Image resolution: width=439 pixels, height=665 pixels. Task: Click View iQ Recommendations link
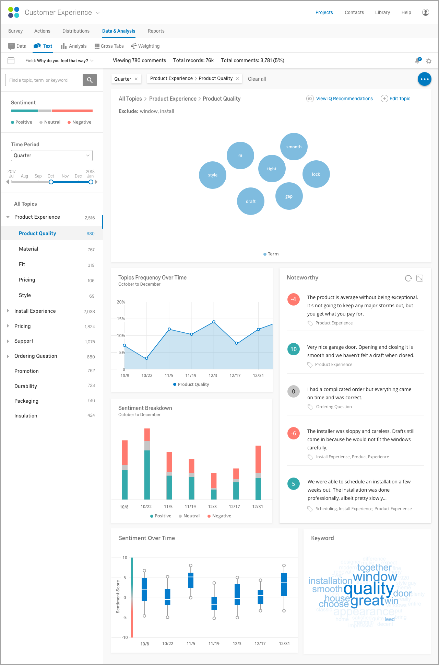(344, 99)
